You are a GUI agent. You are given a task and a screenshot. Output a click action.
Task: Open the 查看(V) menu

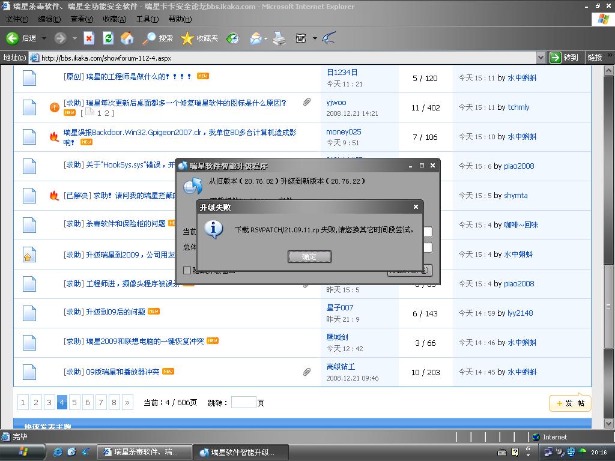(x=82, y=19)
